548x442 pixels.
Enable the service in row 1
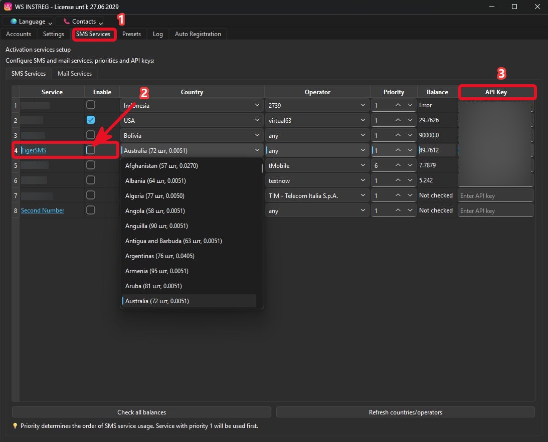pyautogui.click(x=91, y=105)
